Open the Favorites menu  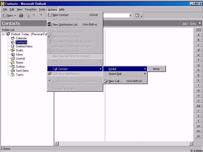(30, 9)
